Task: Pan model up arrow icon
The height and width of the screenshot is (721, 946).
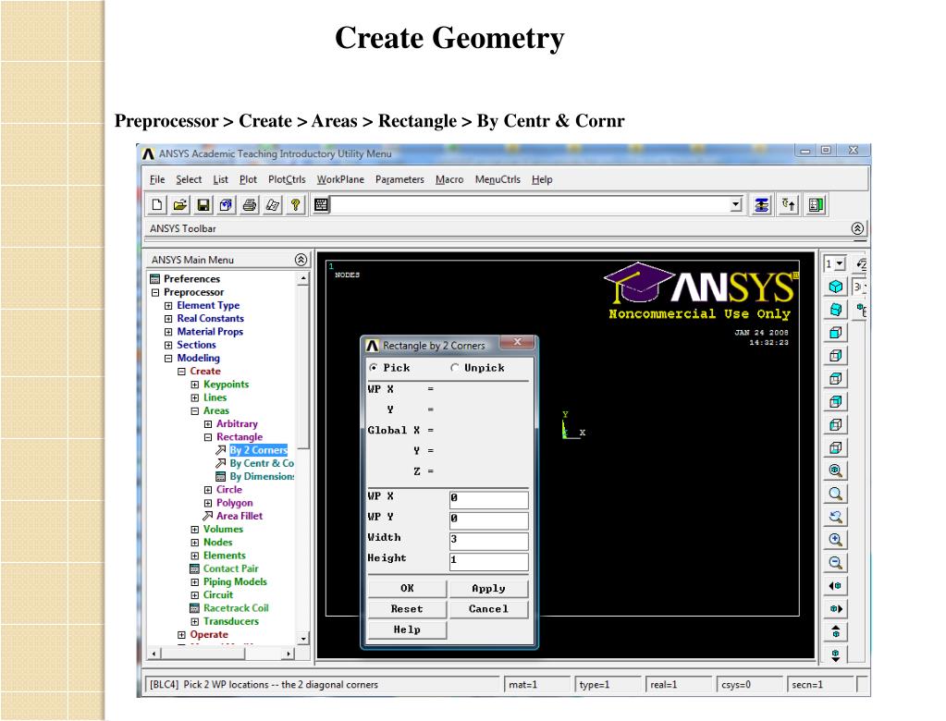Action: point(836,631)
